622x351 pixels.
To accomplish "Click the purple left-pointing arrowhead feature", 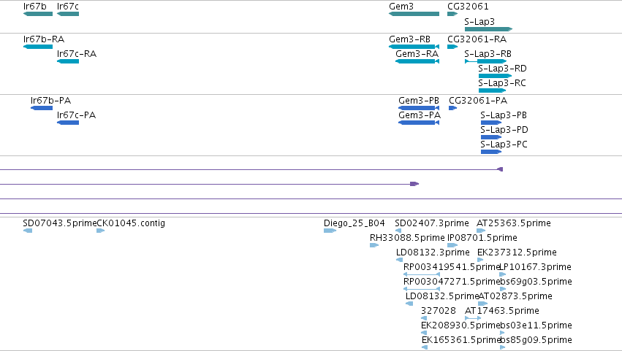I will click(x=500, y=169).
